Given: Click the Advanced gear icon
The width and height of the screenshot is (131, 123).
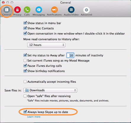Looking at the screenshot, I should 86,10.
